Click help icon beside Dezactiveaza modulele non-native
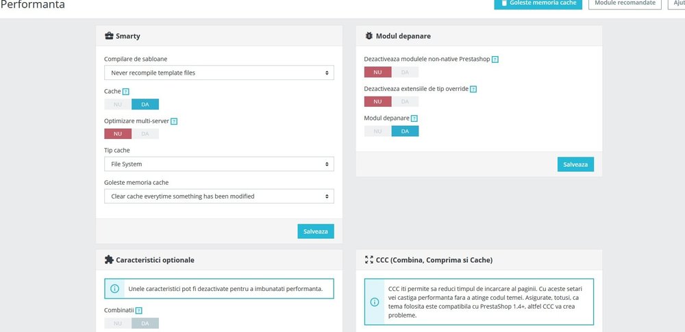 [495, 60]
